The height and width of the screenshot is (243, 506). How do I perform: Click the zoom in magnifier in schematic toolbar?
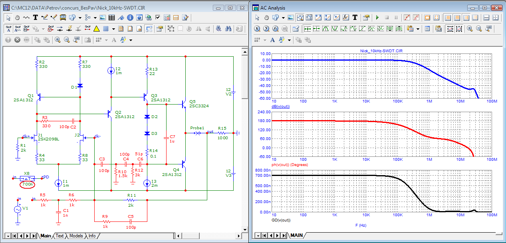click(x=57, y=40)
